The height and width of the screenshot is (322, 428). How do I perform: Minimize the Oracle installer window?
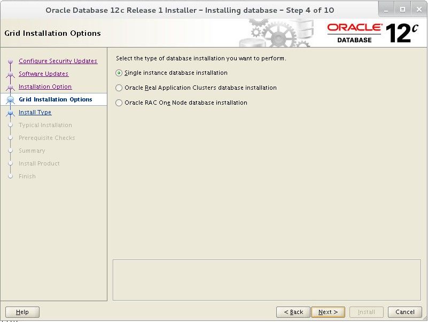click(x=386, y=10)
